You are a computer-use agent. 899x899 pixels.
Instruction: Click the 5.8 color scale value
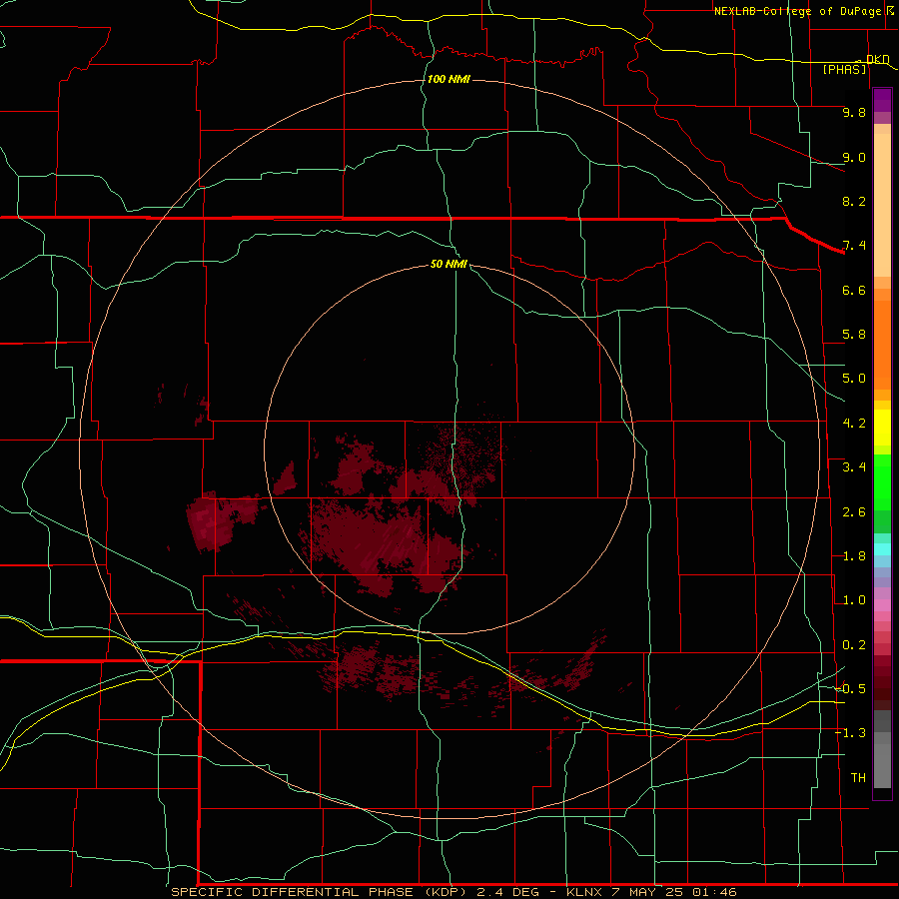pos(854,335)
